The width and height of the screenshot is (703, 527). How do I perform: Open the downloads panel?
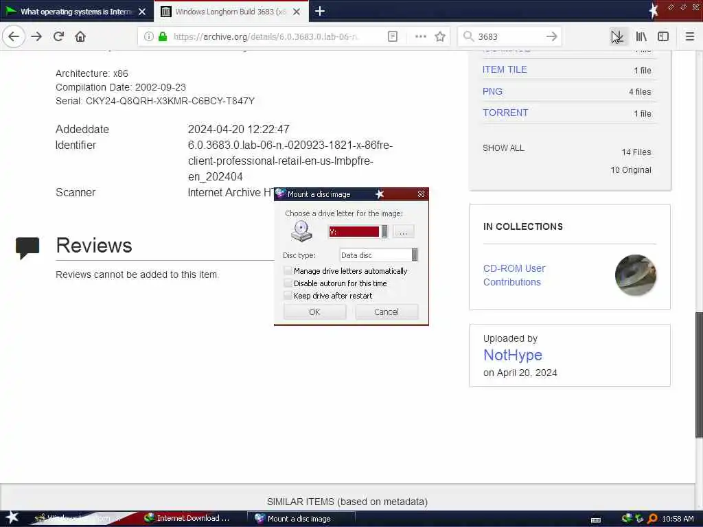(x=617, y=36)
